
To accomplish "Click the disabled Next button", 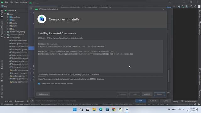I will 135,94.
